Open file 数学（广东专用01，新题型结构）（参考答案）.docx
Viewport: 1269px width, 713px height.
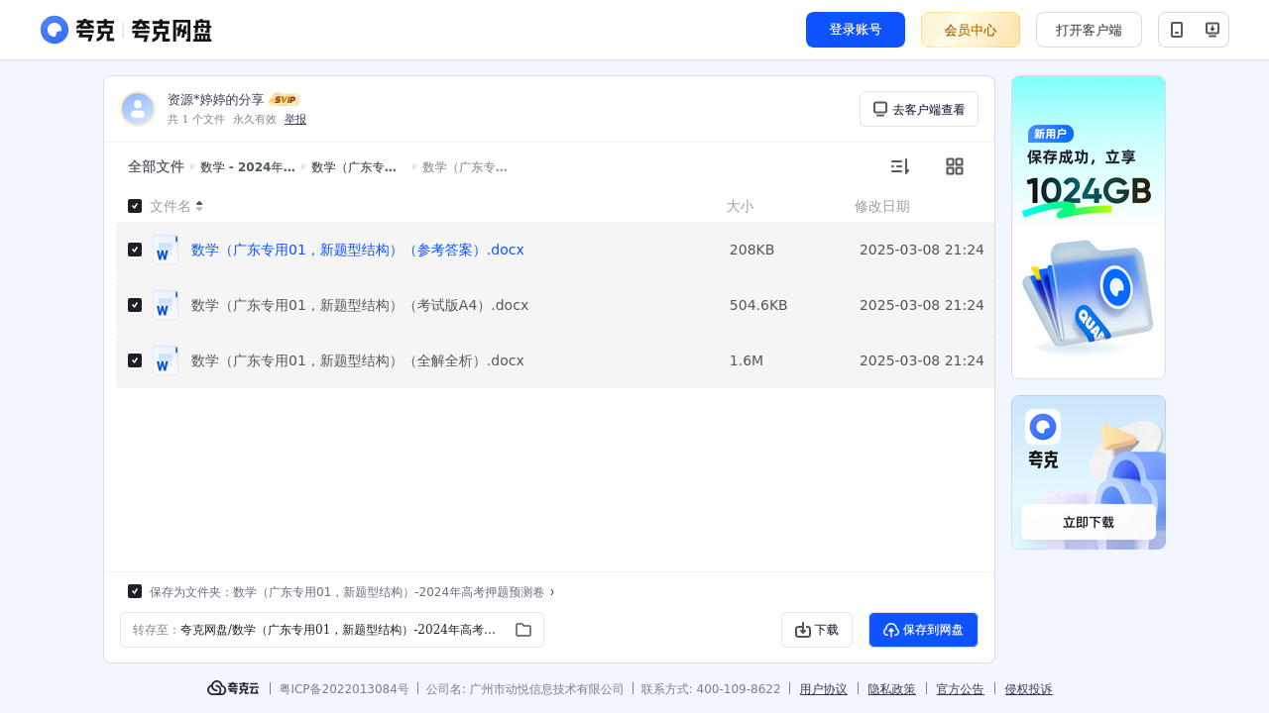click(358, 250)
